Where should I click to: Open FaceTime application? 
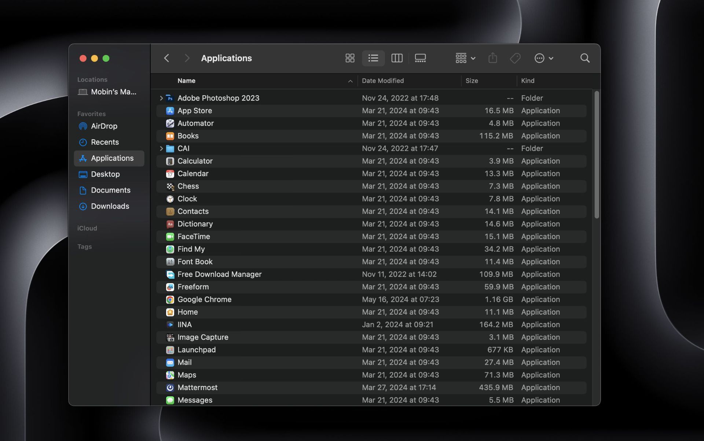pos(193,236)
